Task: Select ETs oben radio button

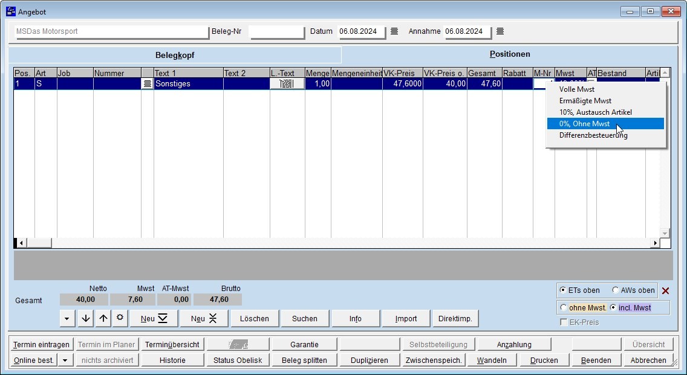Action: pyautogui.click(x=563, y=290)
